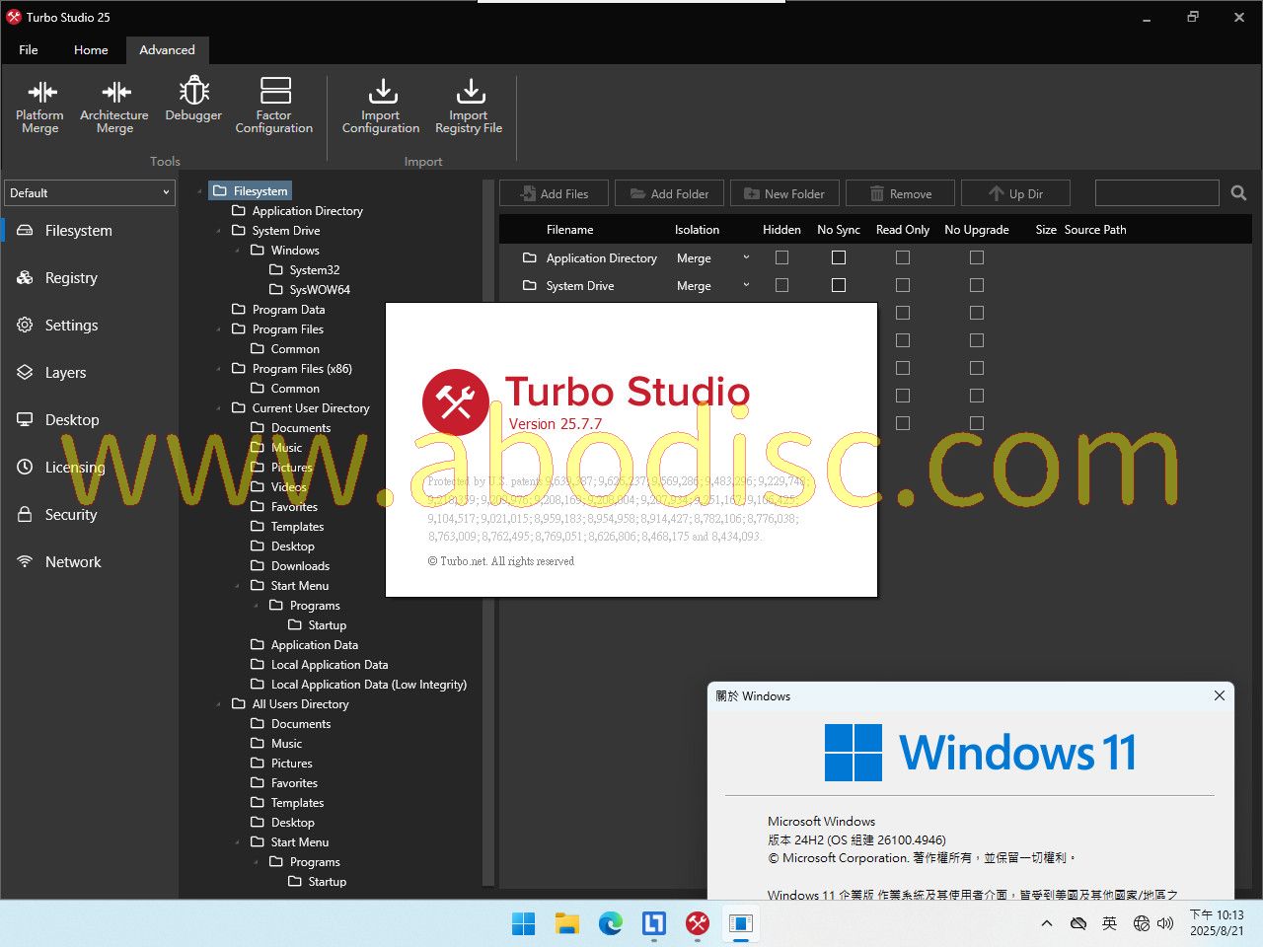Image resolution: width=1263 pixels, height=947 pixels.
Task: Close the About Windows dialog
Action: [1220, 695]
